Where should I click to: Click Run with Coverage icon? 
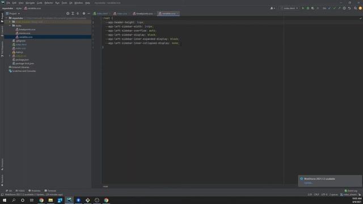pos(313,8)
